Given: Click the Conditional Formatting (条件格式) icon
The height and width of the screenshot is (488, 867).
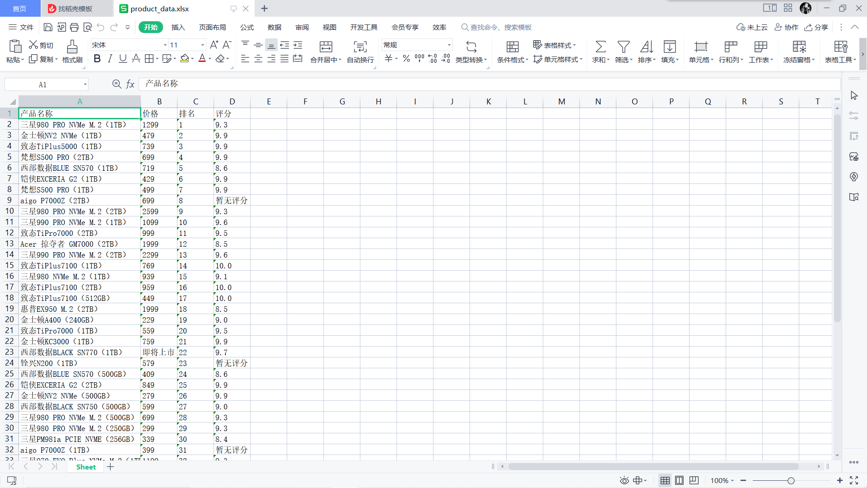Looking at the screenshot, I should [512, 47].
